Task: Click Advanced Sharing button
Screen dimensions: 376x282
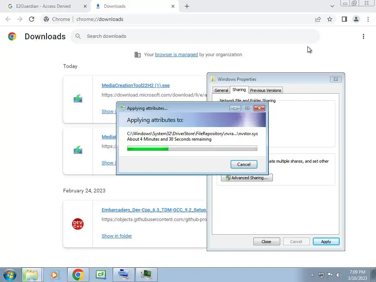Action: [247, 178]
